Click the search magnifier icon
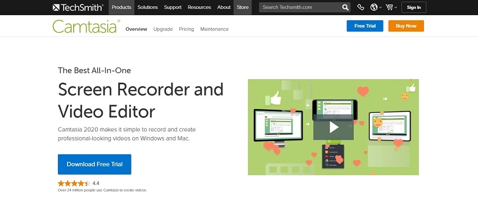478x223 pixels. click(345, 7)
